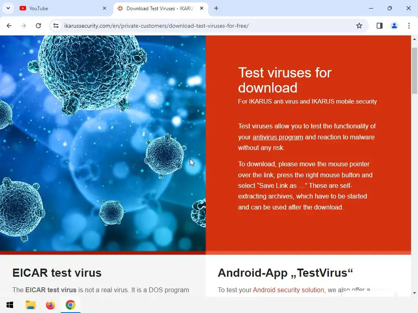Image resolution: width=418 pixels, height=313 pixels.
Task: View site information icon in address bar
Action: click(56, 26)
